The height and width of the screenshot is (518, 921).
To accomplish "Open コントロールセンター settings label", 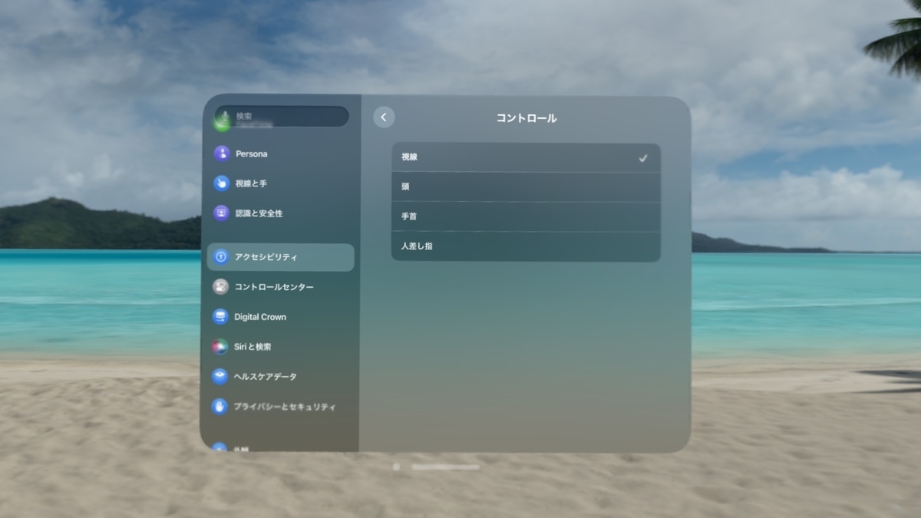I will (274, 287).
